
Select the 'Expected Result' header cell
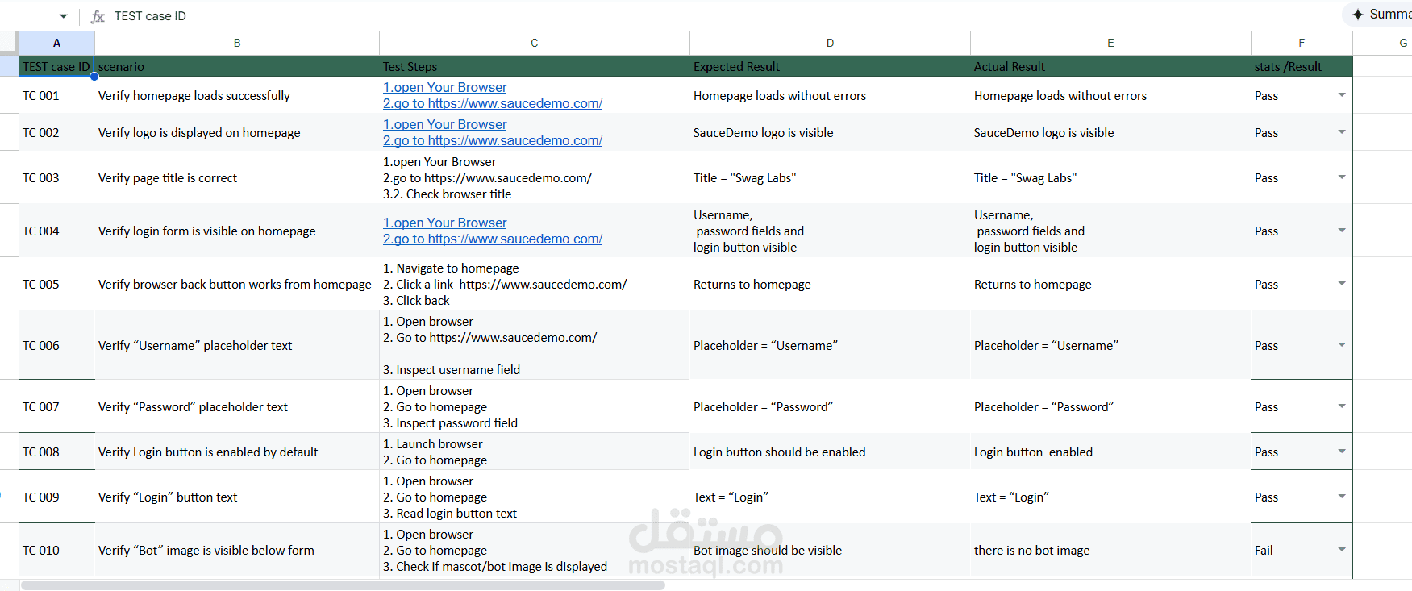(830, 66)
